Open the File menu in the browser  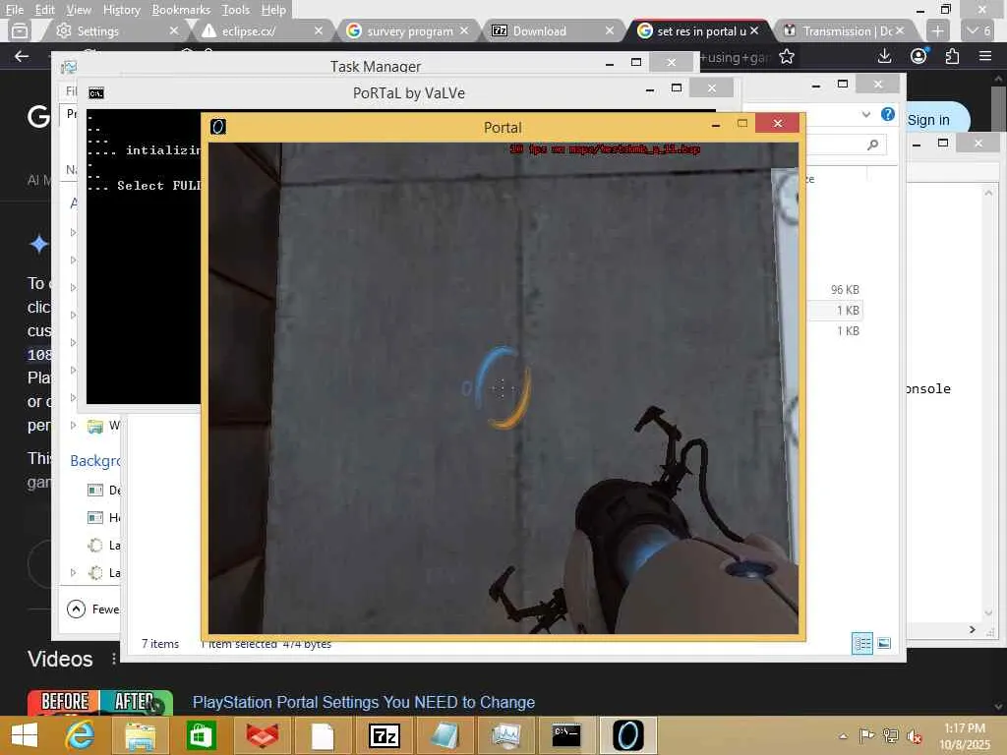tap(14, 10)
